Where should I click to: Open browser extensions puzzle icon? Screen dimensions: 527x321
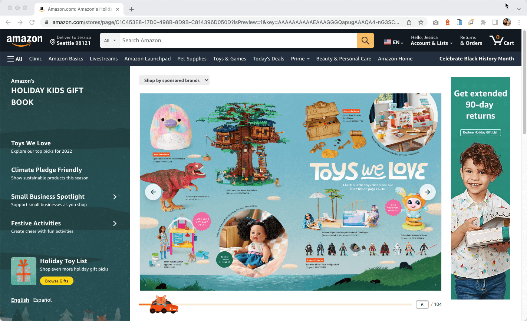(483, 22)
